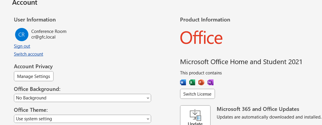The width and height of the screenshot is (322, 125).
Task: Click the red Office logo
Action: tap(201, 38)
